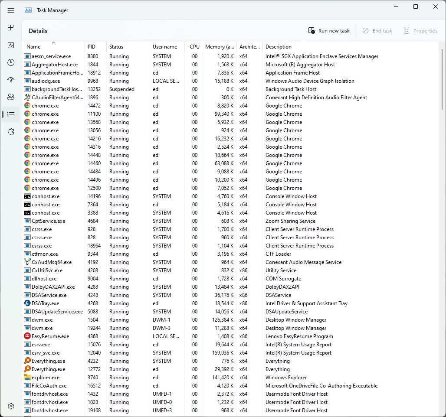
Task: Click the 141,420 K memory value
Action: point(223,378)
